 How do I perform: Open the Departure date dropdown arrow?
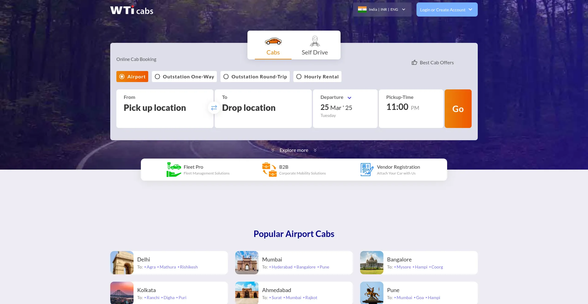pos(349,98)
